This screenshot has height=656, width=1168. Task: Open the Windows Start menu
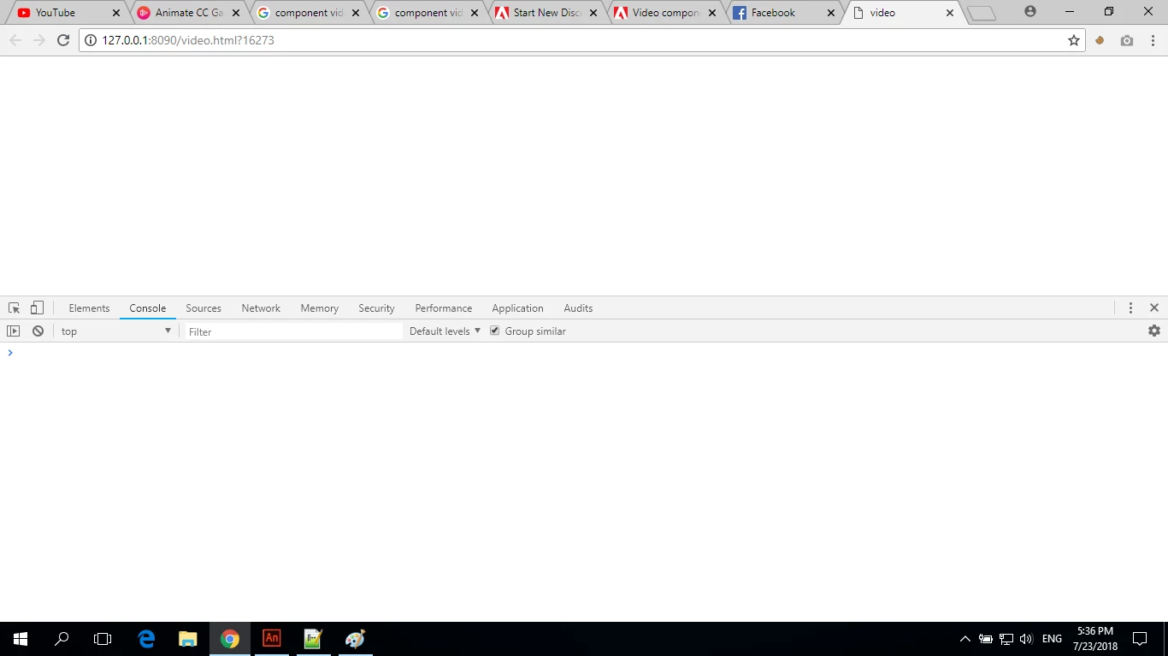coord(21,639)
